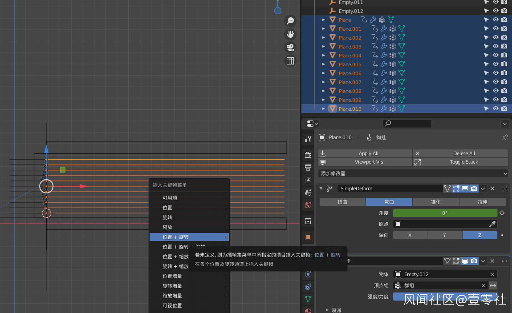Click the Apply All button

368,153
